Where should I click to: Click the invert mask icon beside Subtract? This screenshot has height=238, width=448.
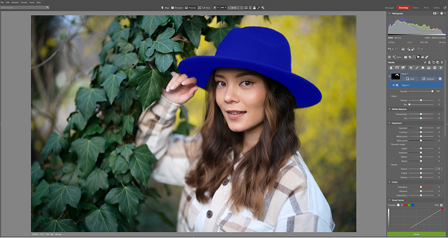(x=441, y=79)
